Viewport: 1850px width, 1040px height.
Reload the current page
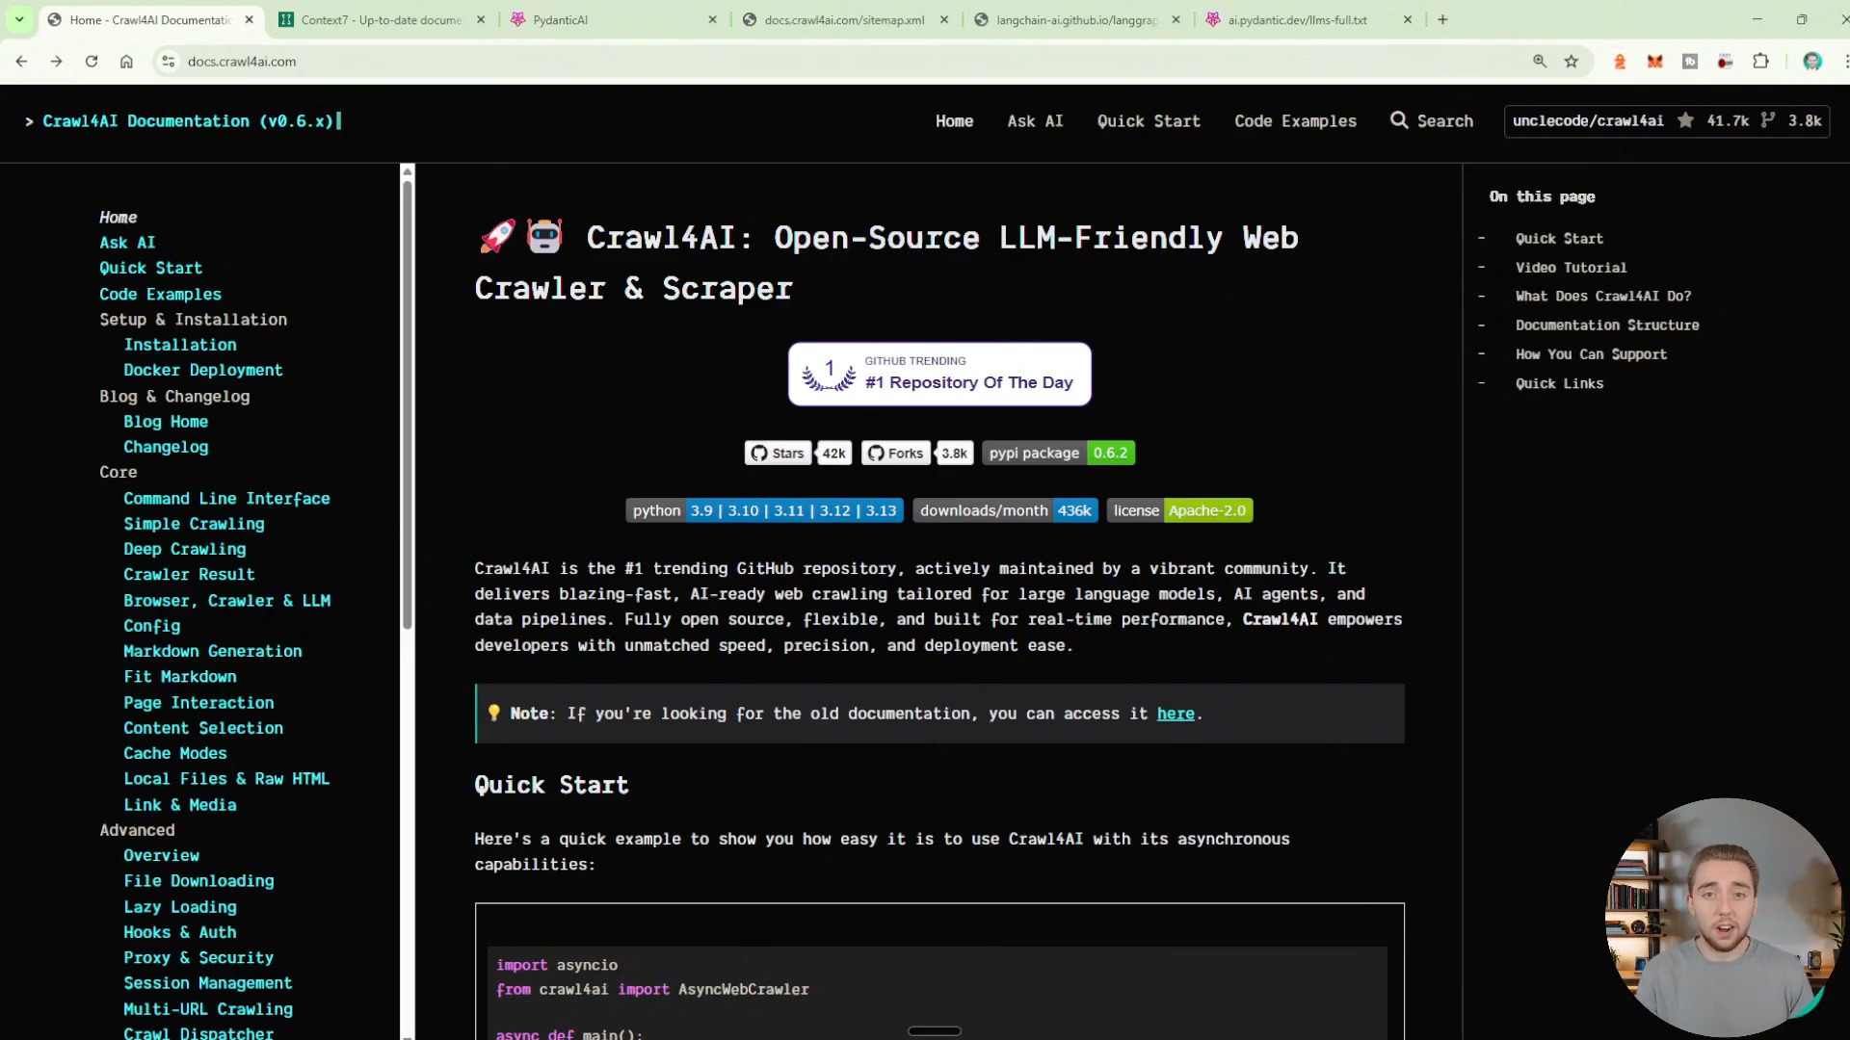coord(92,62)
